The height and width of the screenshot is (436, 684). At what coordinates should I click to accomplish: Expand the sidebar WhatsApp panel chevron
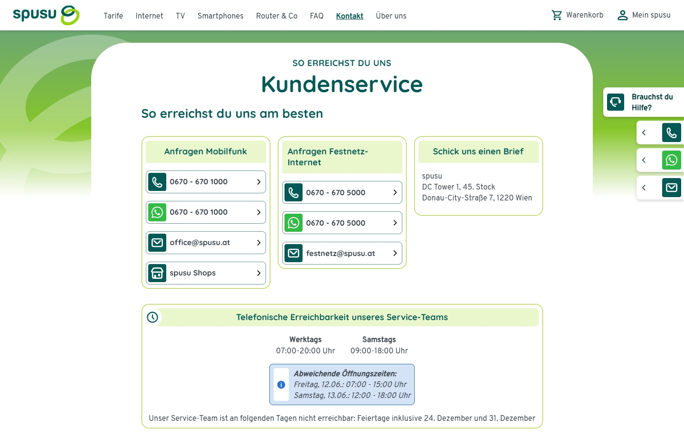(x=644, y=161)
